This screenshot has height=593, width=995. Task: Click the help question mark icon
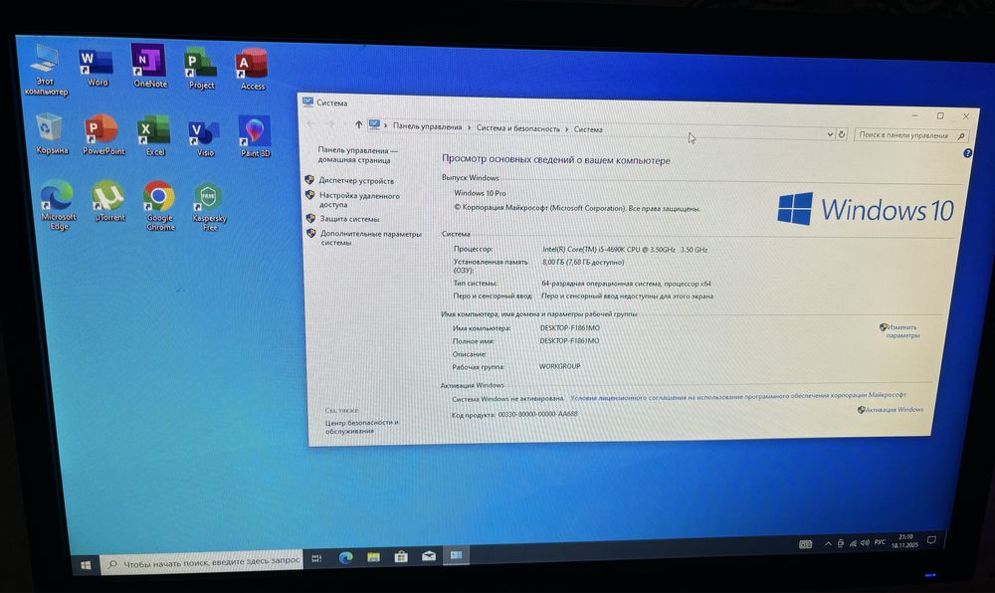point(967,153)
